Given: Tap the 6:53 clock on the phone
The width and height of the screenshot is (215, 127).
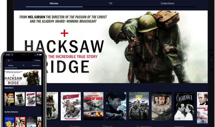Looking at the screenshot, I should pos(8,54).
